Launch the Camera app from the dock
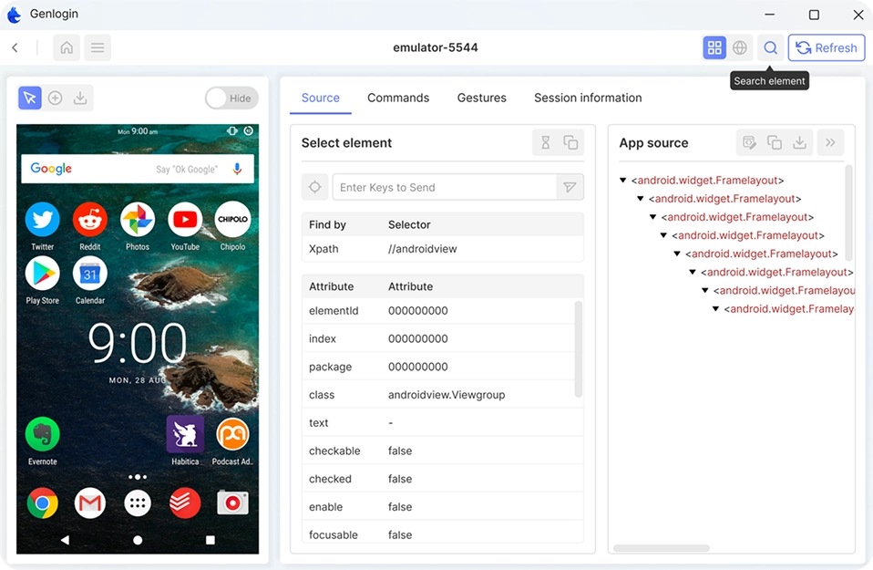This screenshot has width=873, height=570. (232, 503)
